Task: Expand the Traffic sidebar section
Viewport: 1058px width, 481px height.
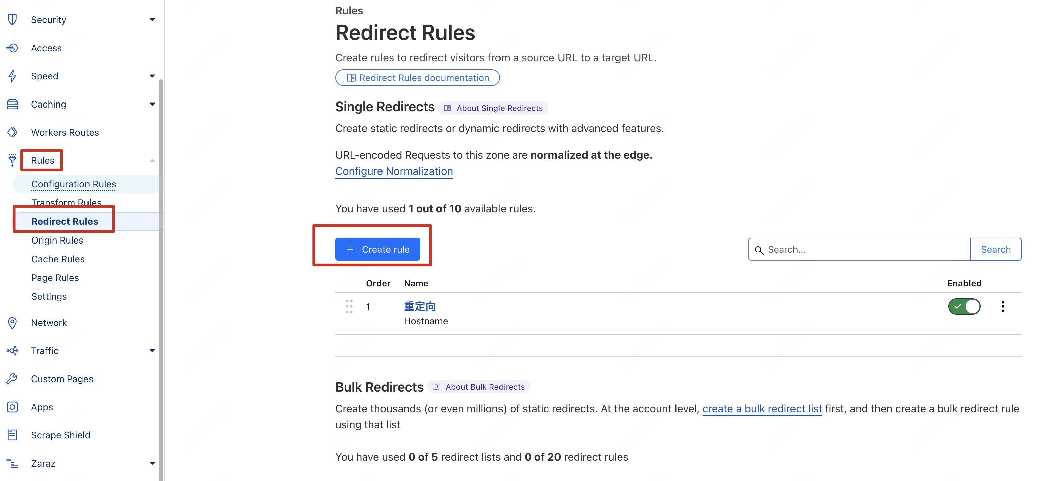Action: 152,351
